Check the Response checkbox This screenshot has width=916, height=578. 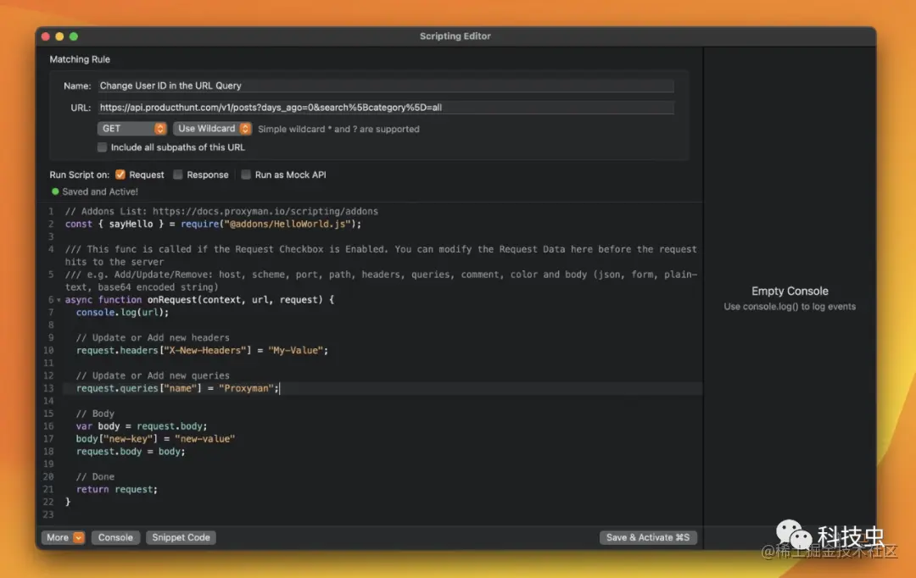[178, 175]
